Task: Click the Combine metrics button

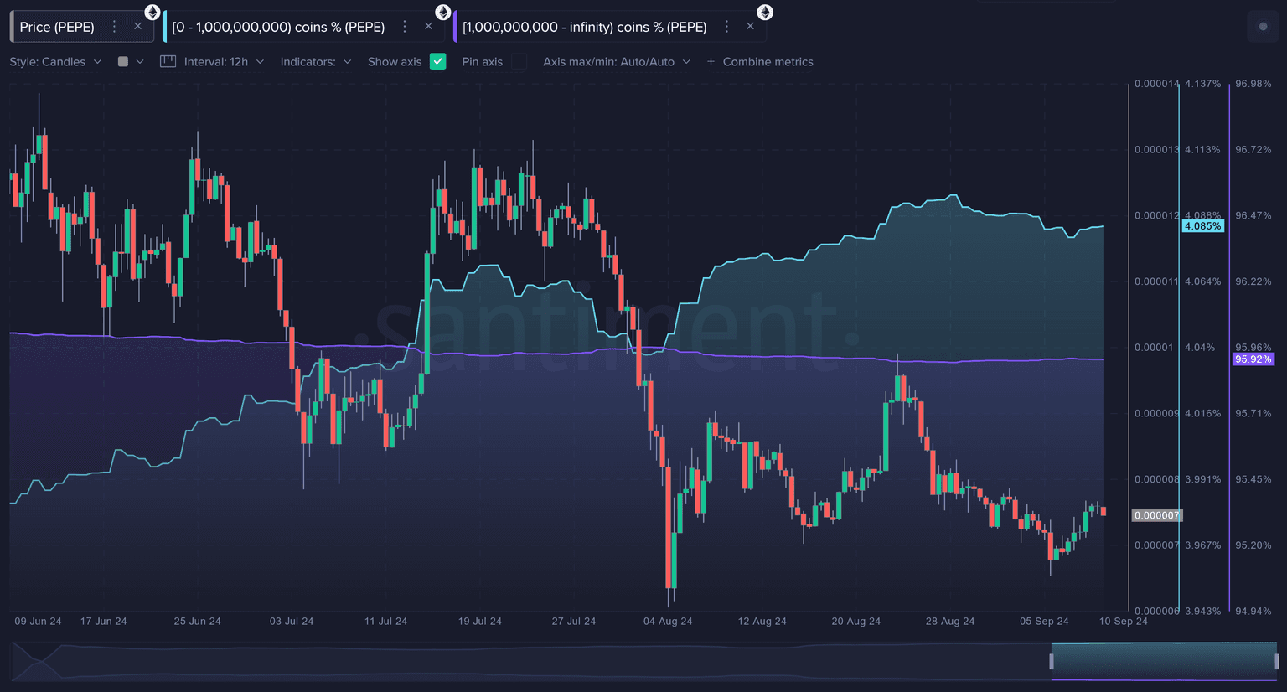Action: [760, 61]
